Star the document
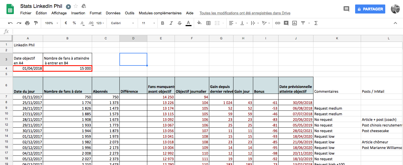 (x=76, y=6)
